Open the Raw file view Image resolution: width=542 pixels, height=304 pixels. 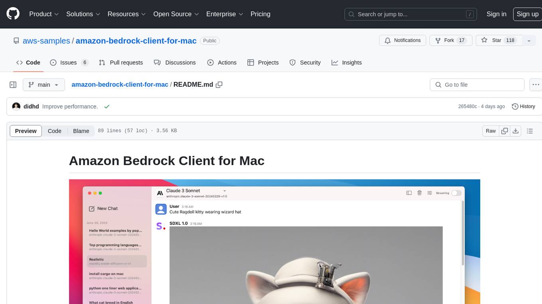click(x=491, y=131)
